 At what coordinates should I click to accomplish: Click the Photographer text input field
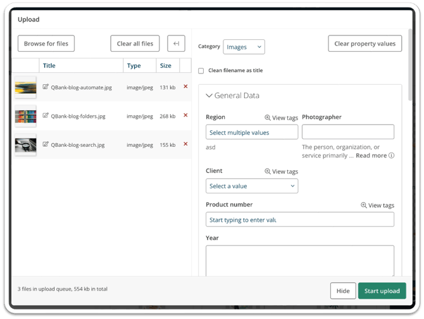pos(347,132)
